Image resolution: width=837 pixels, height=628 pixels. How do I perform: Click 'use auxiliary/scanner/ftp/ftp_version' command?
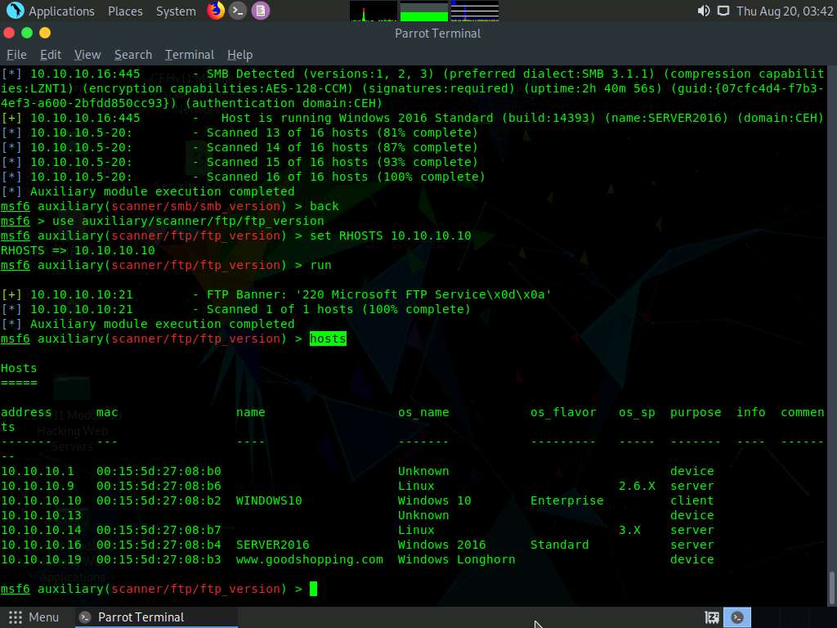(188, 221)
